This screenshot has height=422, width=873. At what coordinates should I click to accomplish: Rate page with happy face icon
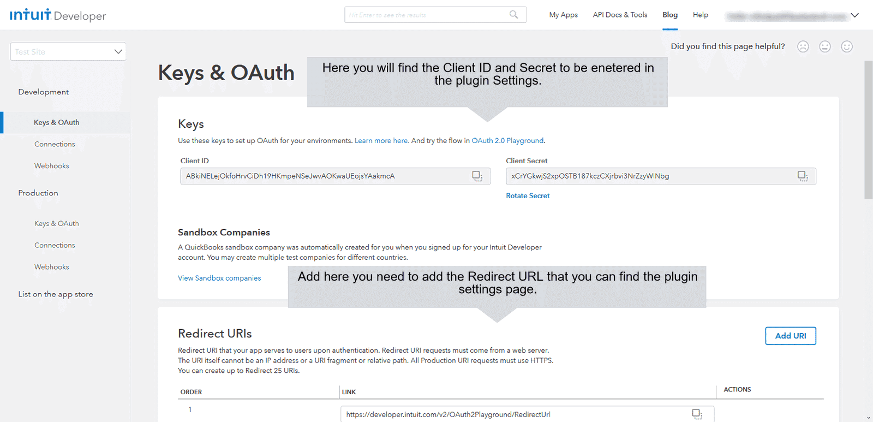[847, 46]
